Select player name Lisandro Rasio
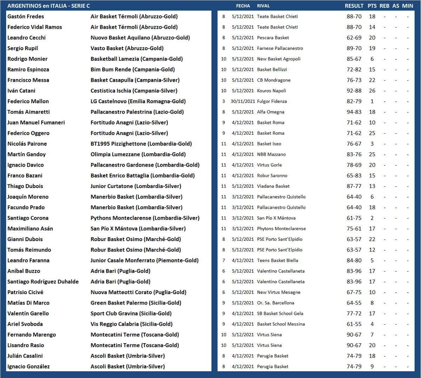Screen dimensions: 421x378 click(x=26, y=345)
